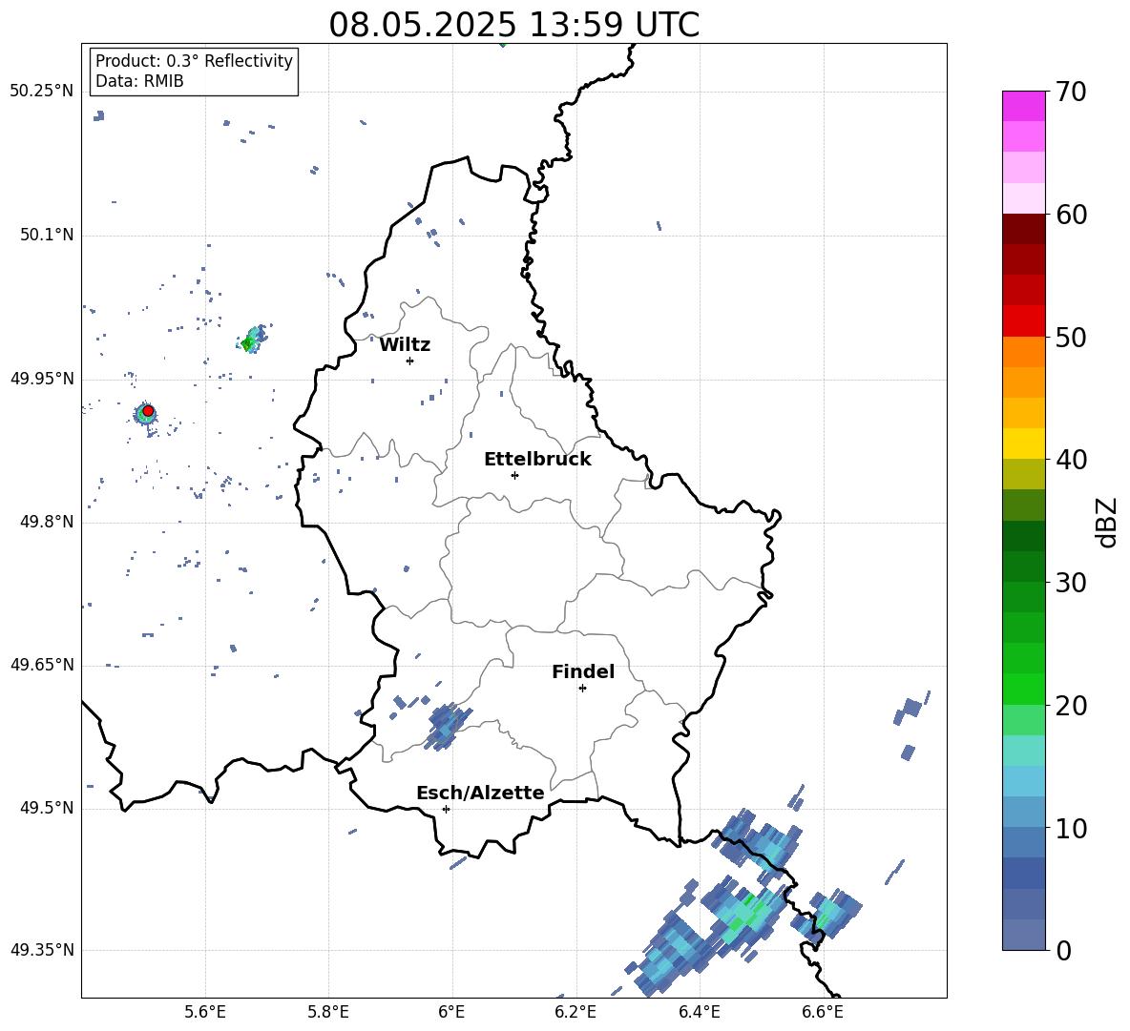Click the 49.65°N latitude tick label
The width and height of the screenshot is (1130, 1031).
point(41,665)
